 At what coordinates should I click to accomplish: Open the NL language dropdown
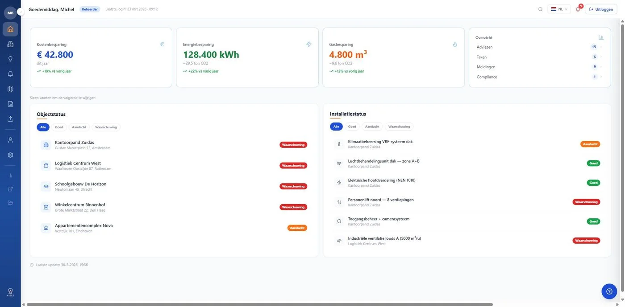coord(558,8)
